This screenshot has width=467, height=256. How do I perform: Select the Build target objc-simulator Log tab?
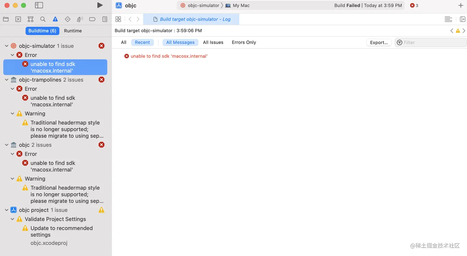click(191, 19)
